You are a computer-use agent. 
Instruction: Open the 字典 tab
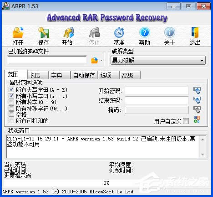[x=60, y=75]
